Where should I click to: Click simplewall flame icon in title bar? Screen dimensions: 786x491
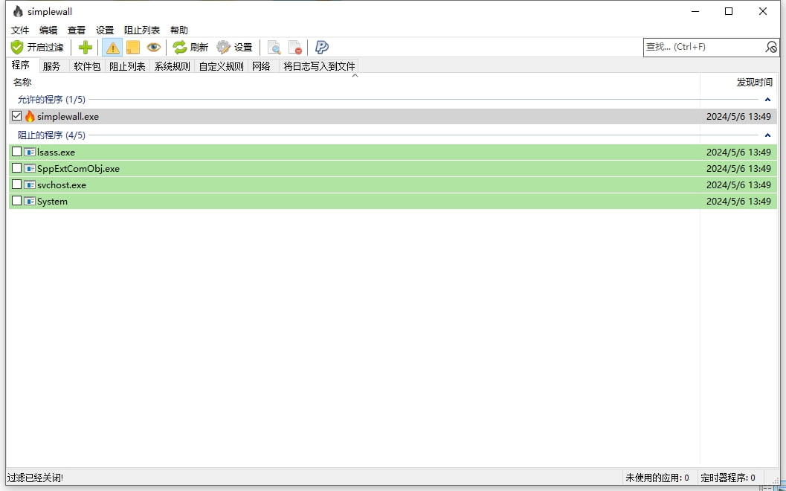(18, 11)
